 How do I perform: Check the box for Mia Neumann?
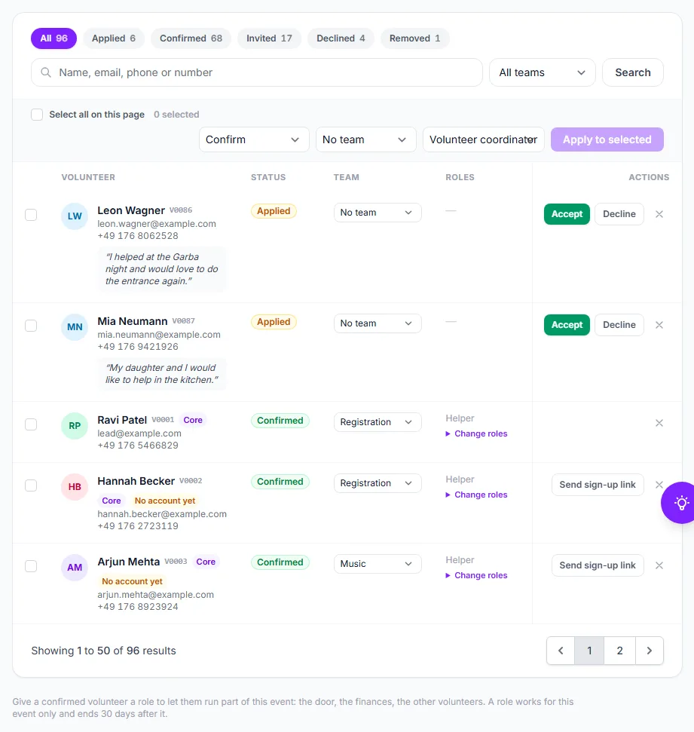(x=31, y=326)
